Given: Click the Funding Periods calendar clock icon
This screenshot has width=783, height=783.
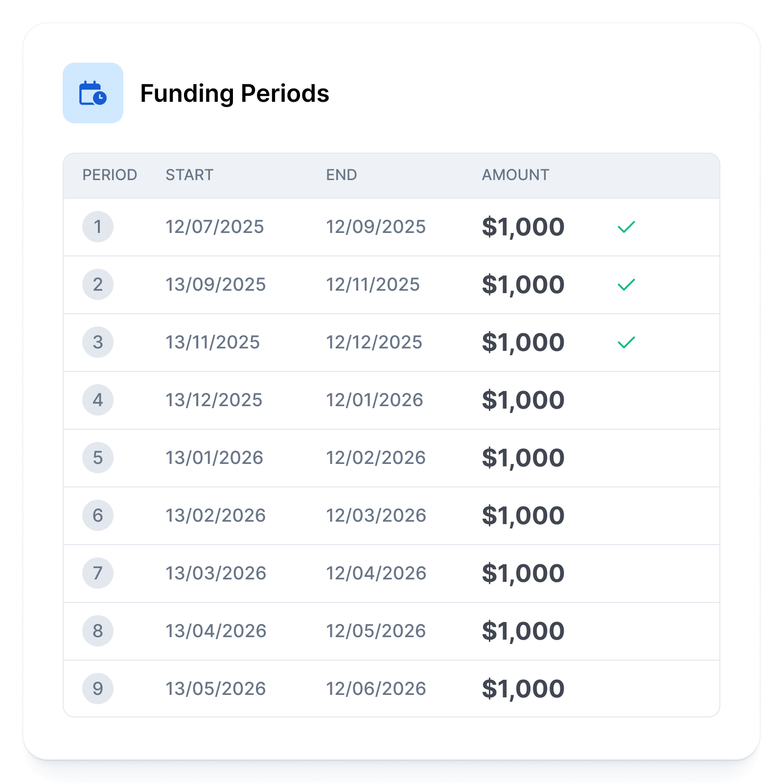Looking at the screenshot, I should 93,93.
